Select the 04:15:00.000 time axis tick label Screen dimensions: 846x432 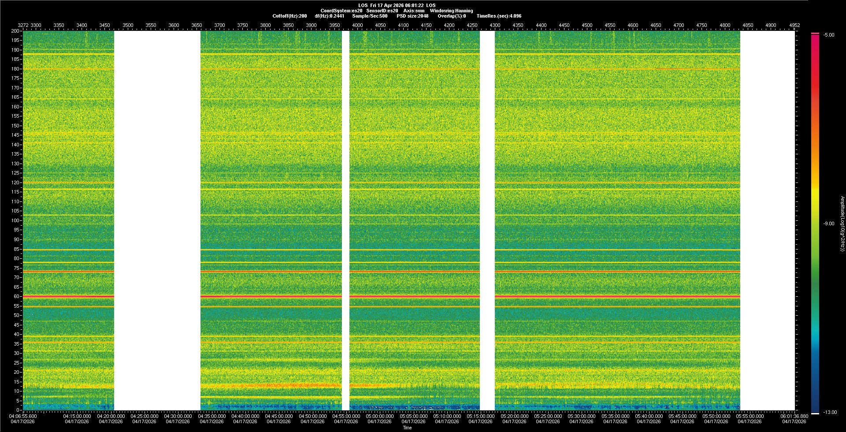(77, 416)
